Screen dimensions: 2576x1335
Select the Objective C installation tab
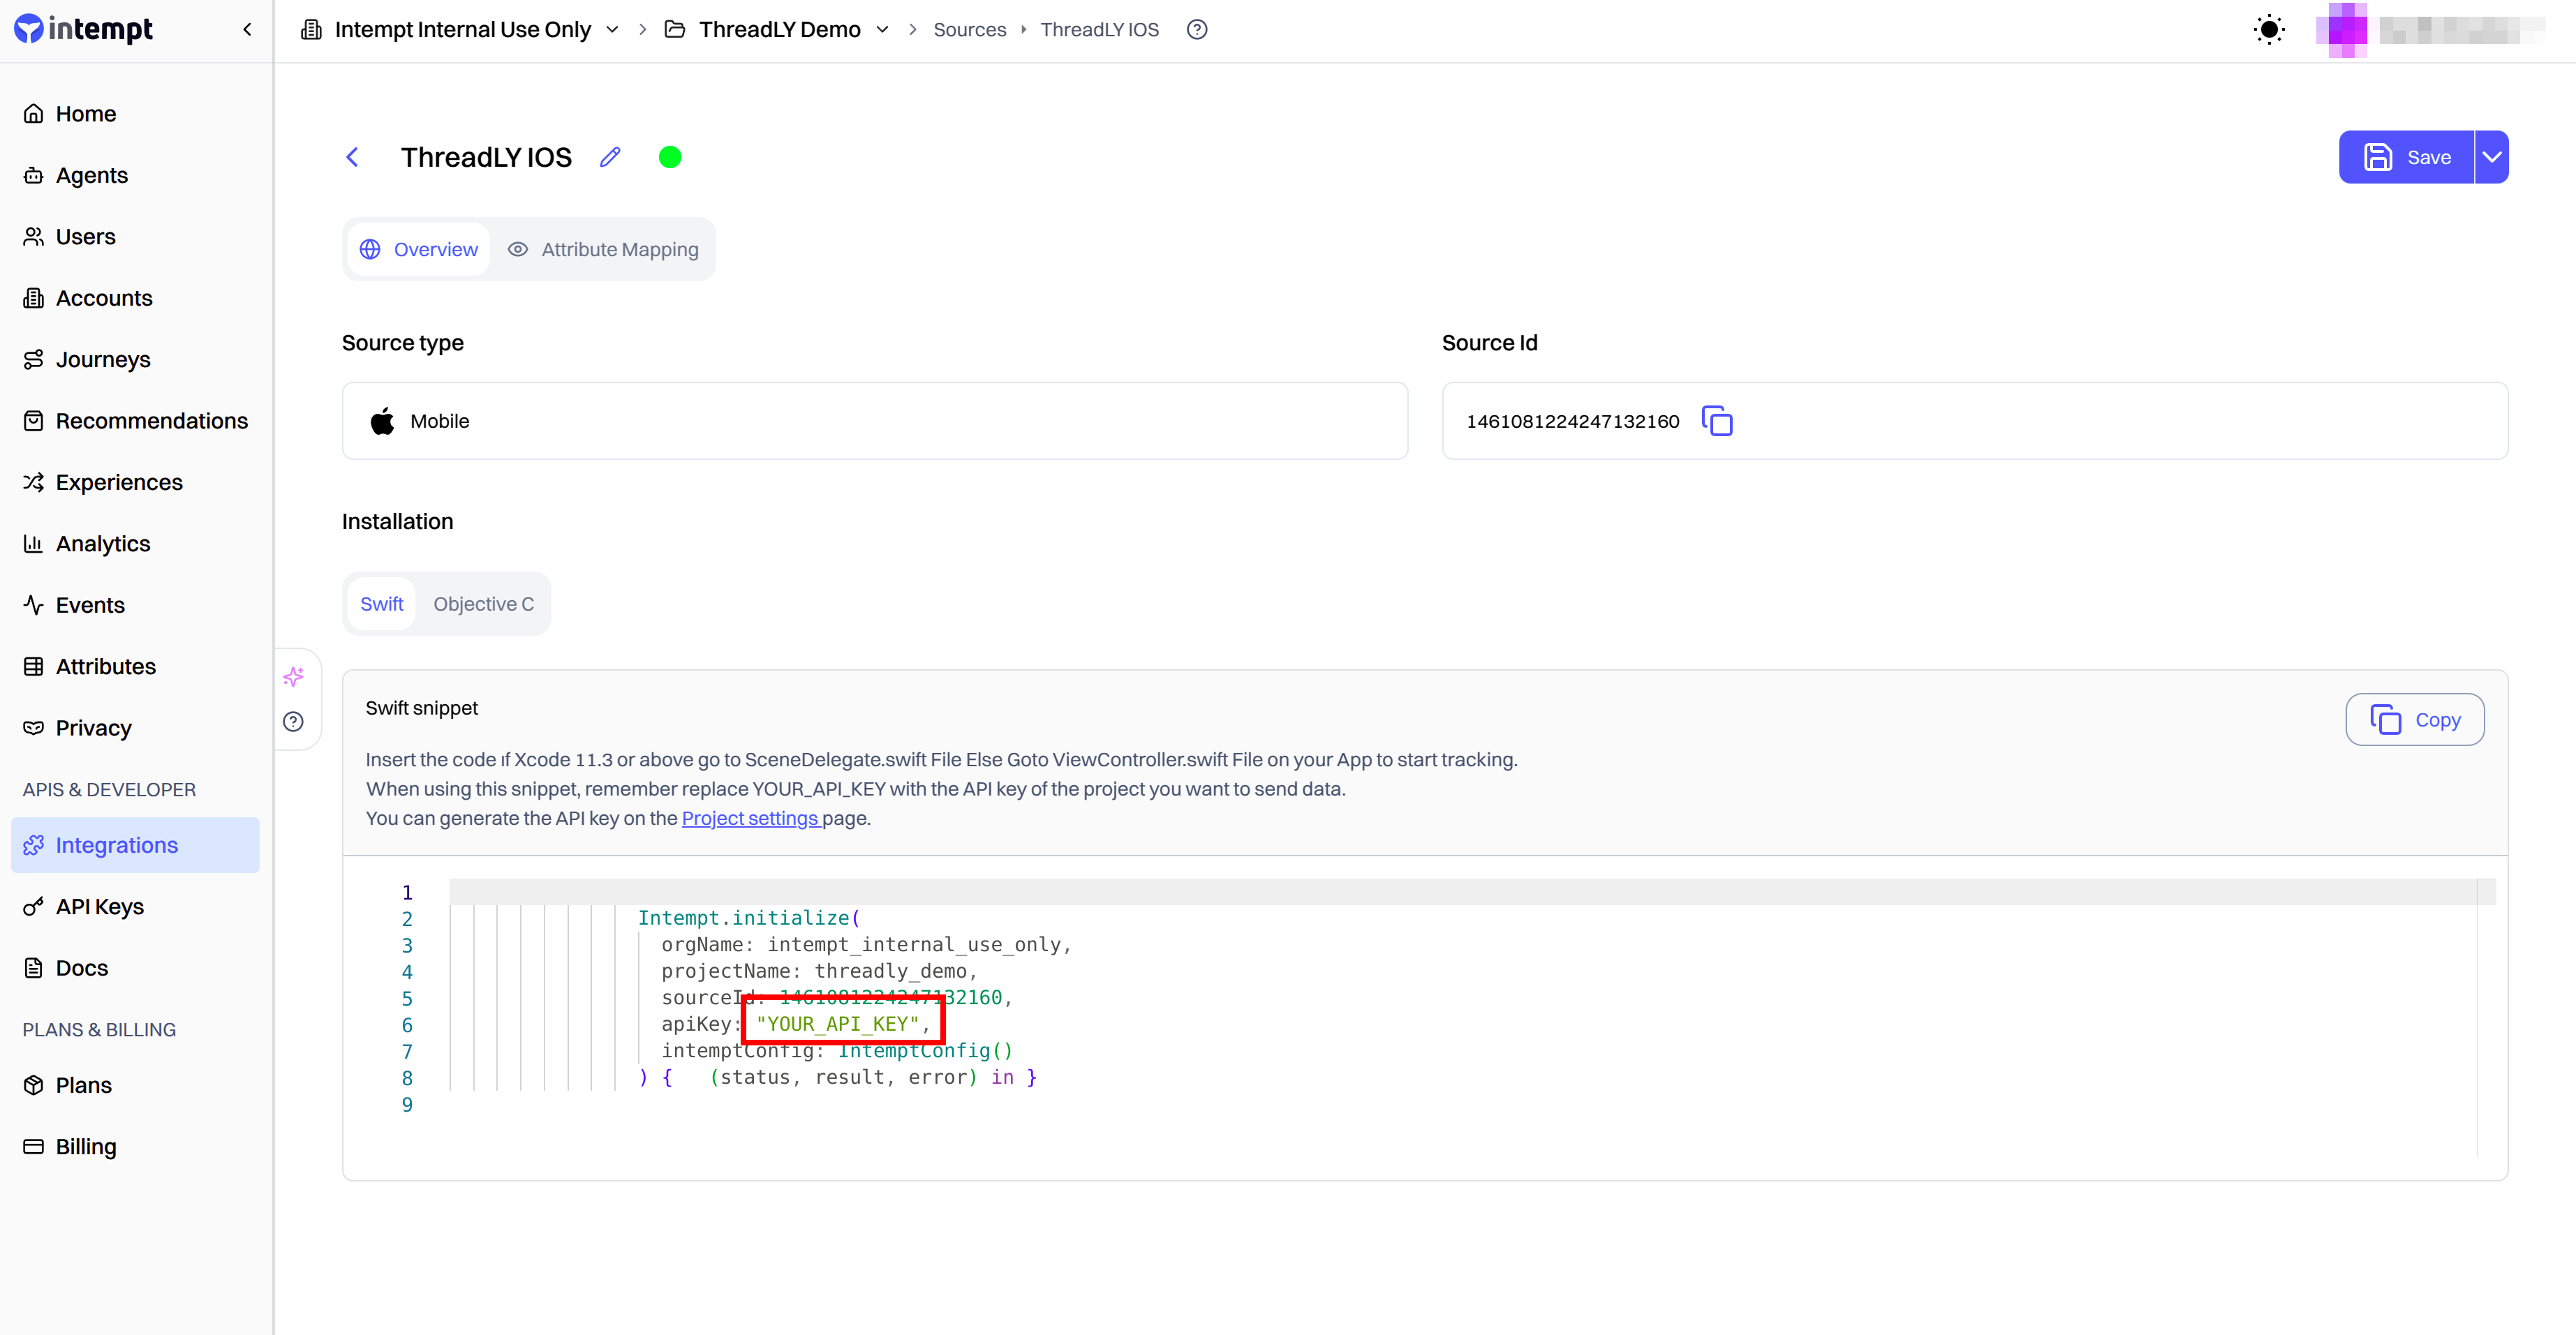(x=484, y=604)
